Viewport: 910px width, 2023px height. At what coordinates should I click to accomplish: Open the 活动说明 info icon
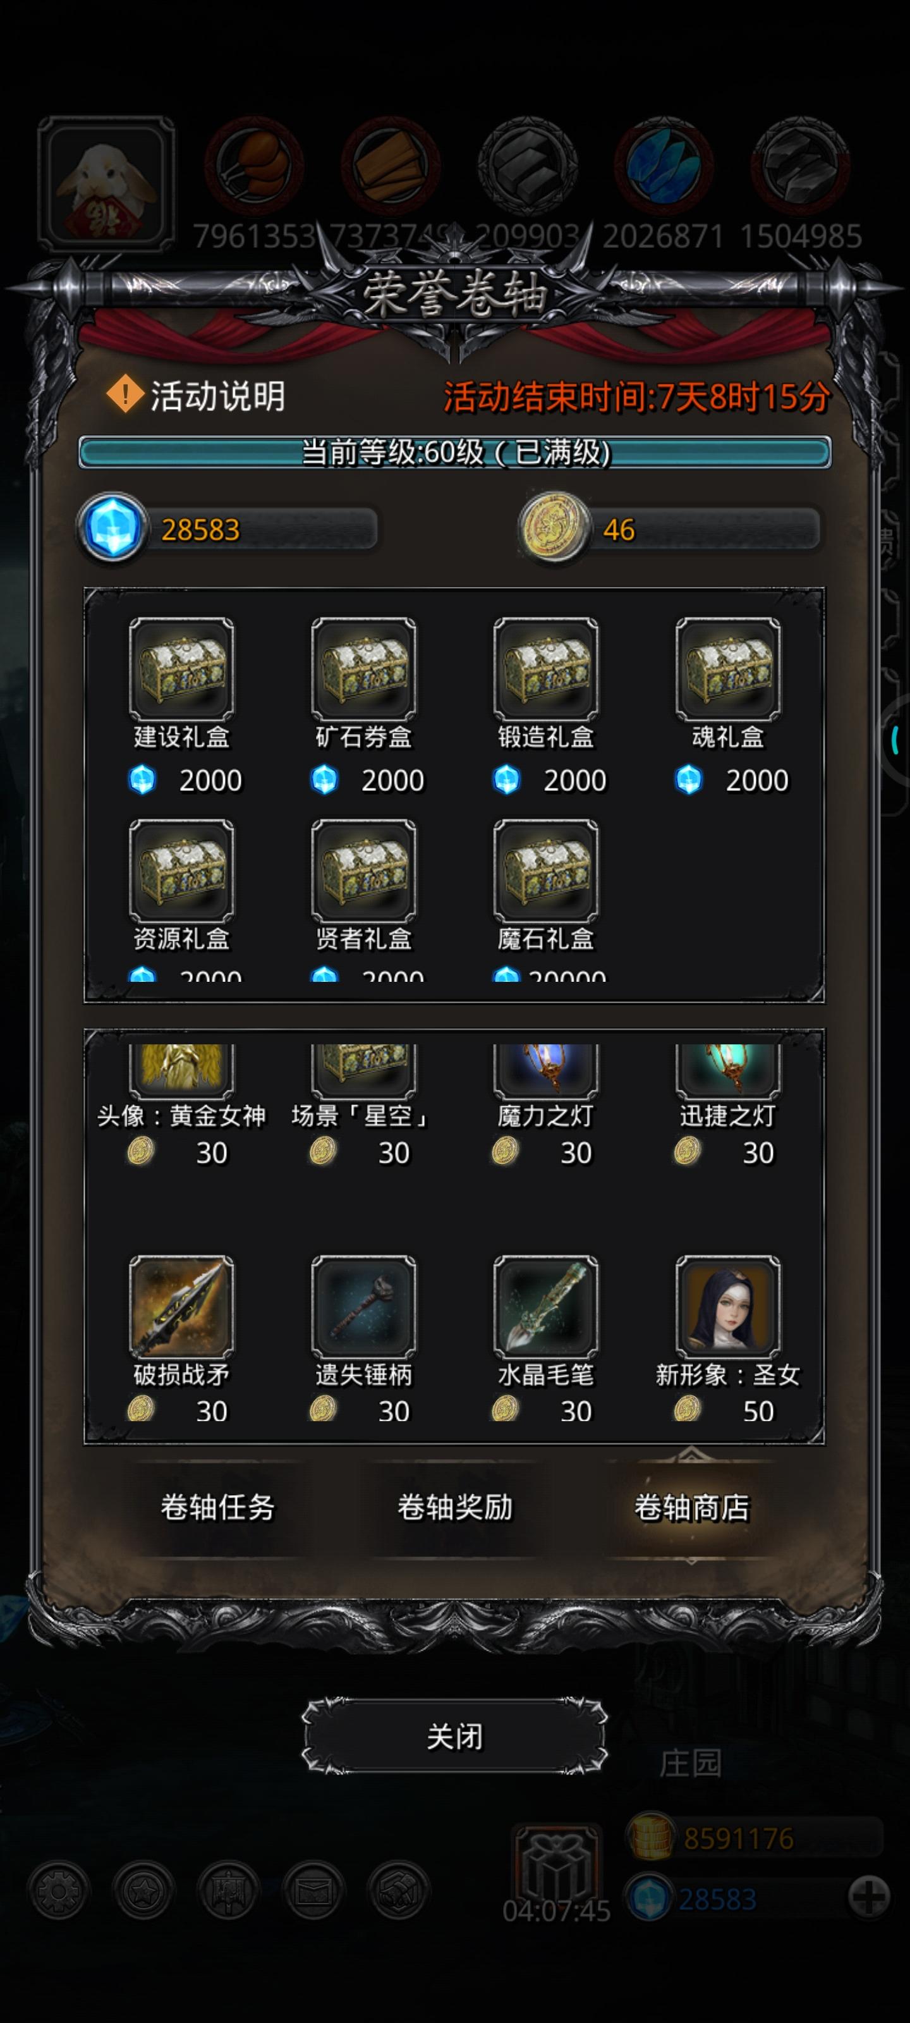tap(125, 394)
